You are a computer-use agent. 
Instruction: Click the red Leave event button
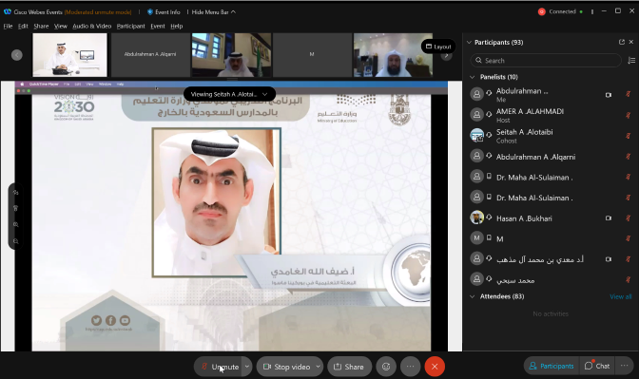(435, 367)
